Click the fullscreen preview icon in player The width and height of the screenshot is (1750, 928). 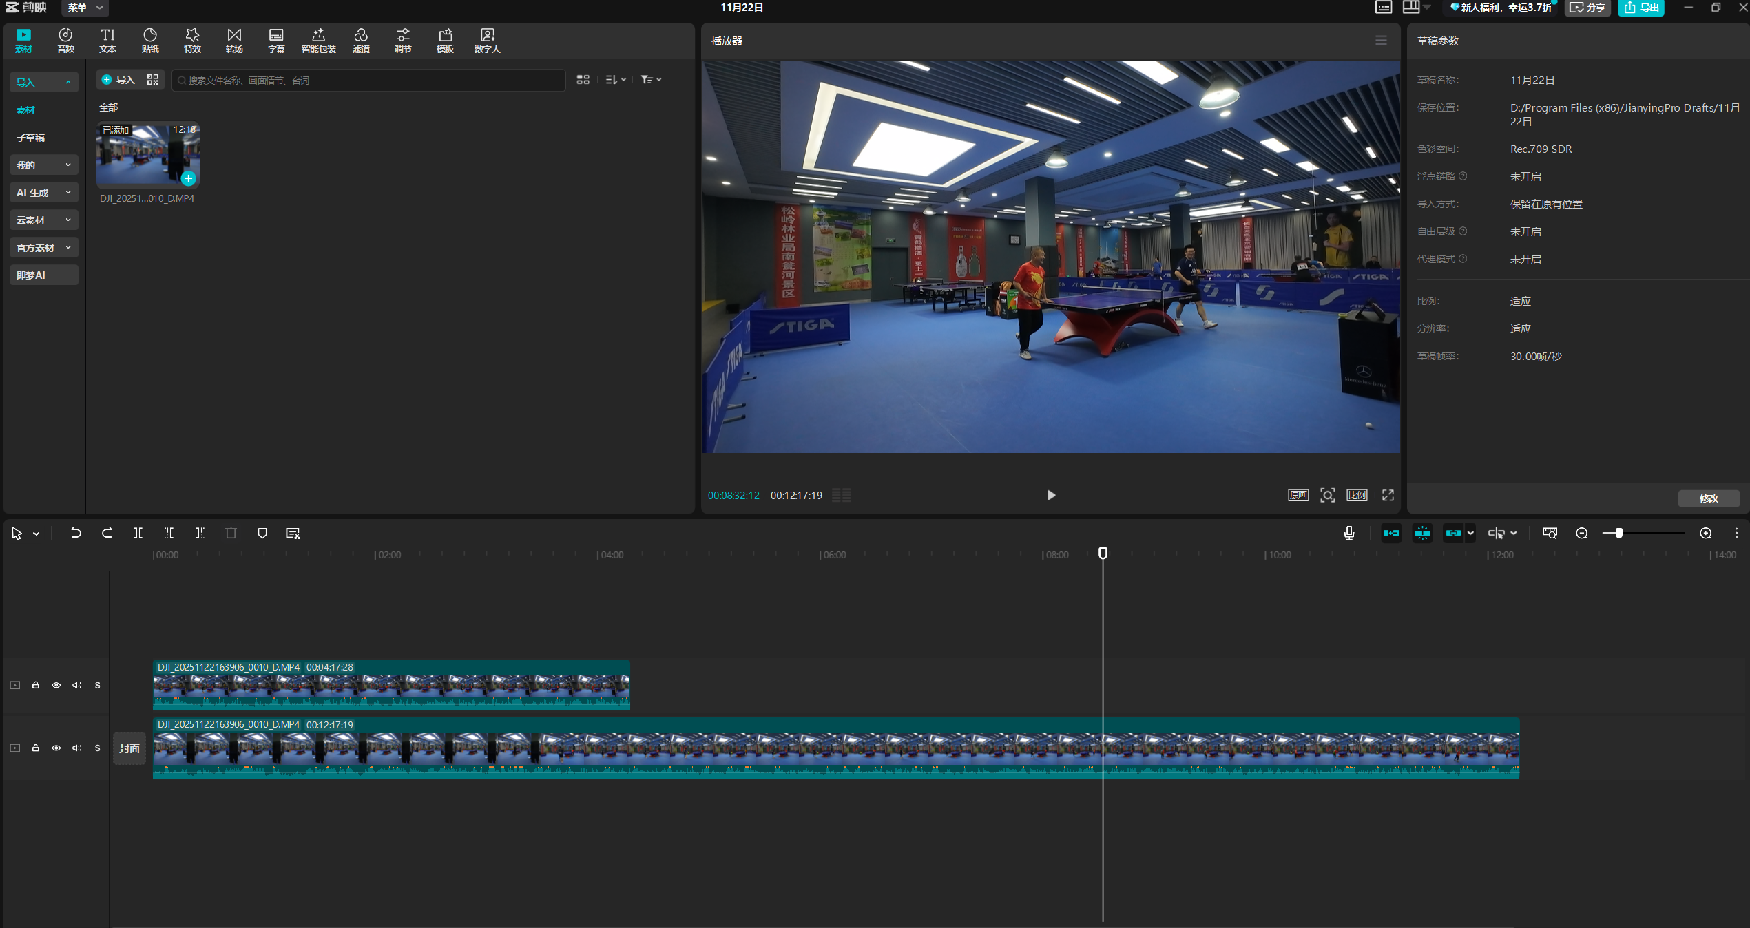tap(1388, 495)
